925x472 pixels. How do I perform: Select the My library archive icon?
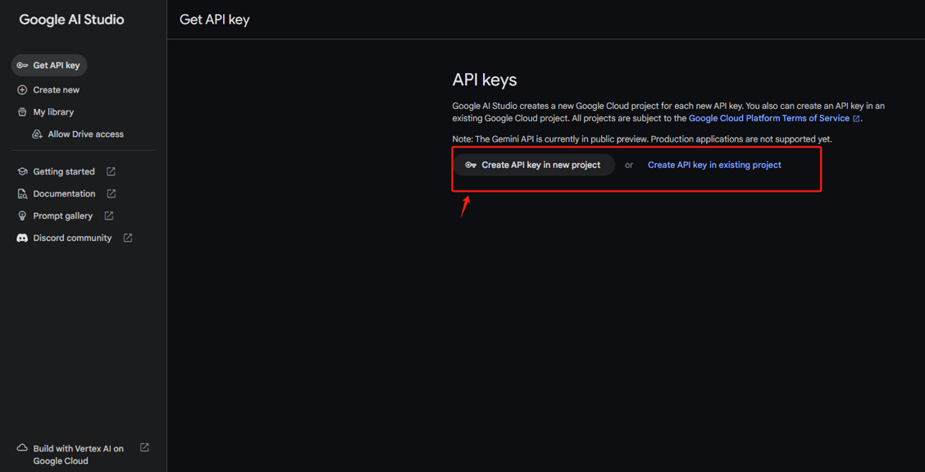click(x=22, y=112)
